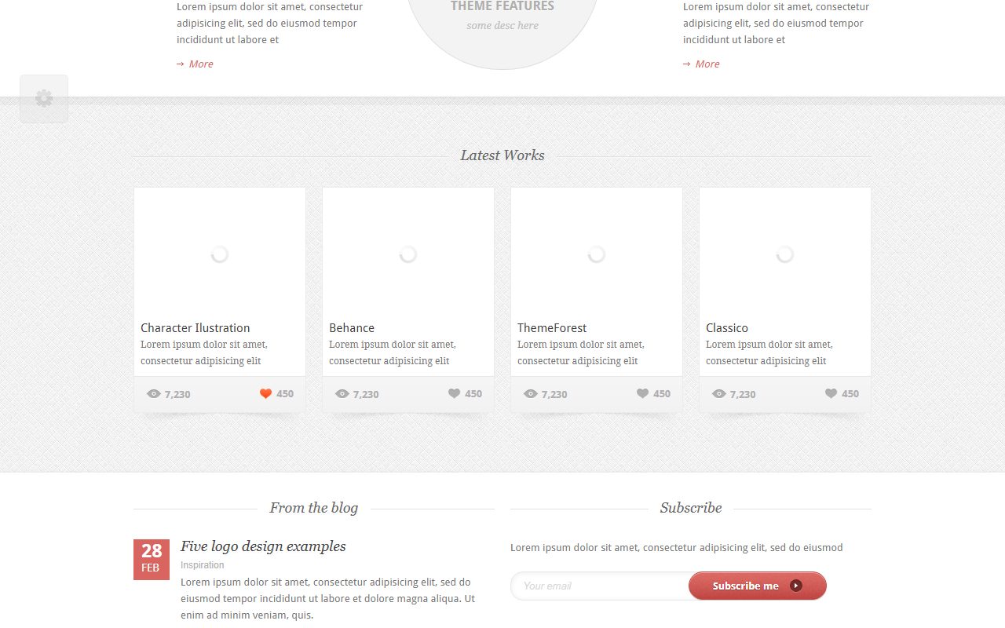Click the eye views icon on Character Ilustration

(x=153, y=394)
